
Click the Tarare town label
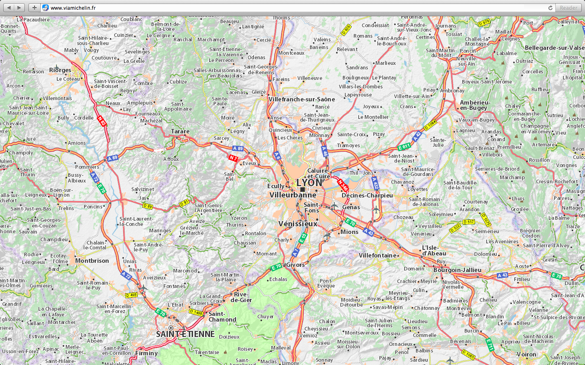pyautogui.click(x=180, y=131)
